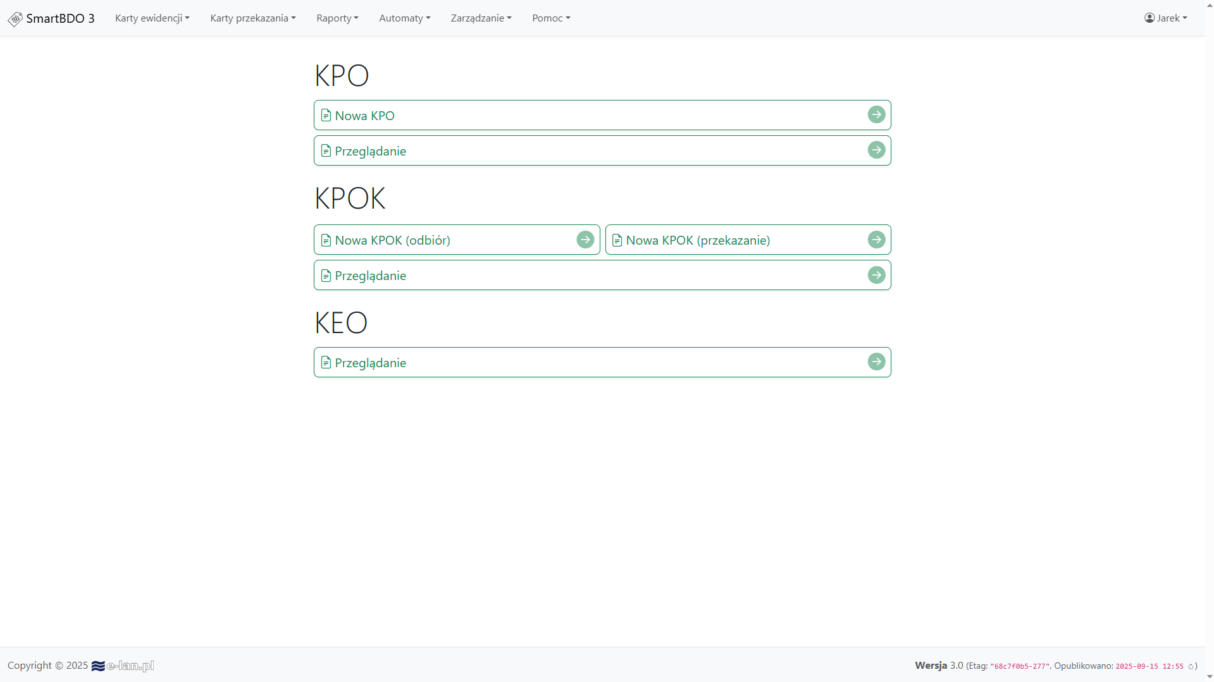Viewport: 1214px width, 682px height.
Task: Click arrow icon on KEO Przeglądanie row
Action: click(x=876, y=362)
